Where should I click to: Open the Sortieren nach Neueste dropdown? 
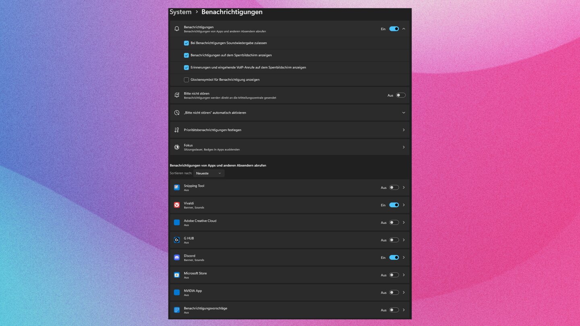pyautogui.click(x=209, y=173)
